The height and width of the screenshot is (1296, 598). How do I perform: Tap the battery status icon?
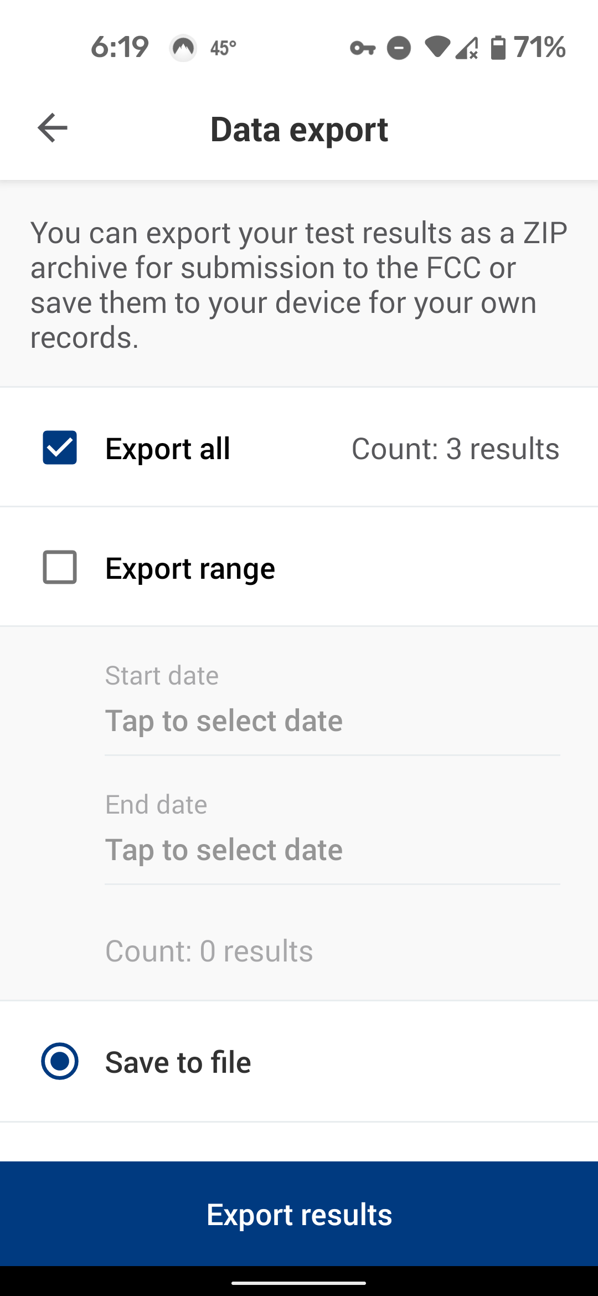498,48
